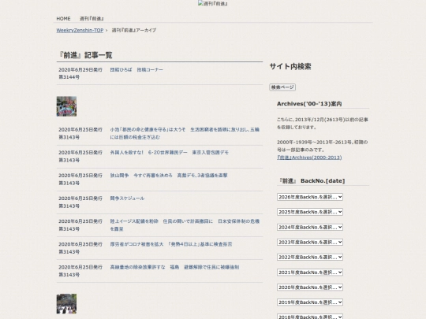Expand the 2026年度BackNo. dropdown

tap(310, 197)
